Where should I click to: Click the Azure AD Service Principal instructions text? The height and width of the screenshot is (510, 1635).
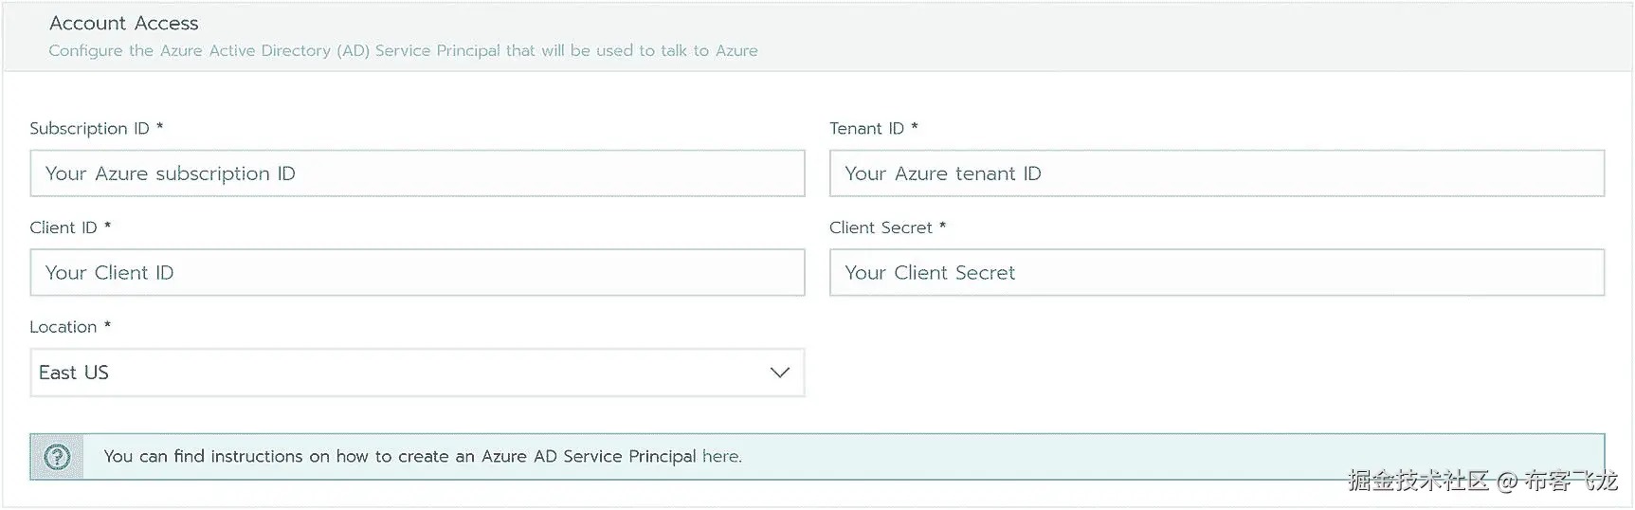(423, 457)
